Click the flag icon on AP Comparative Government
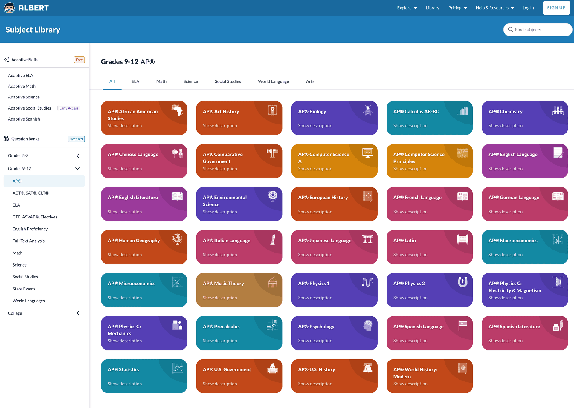Screen dimensions: 574x408 [272, 153]
